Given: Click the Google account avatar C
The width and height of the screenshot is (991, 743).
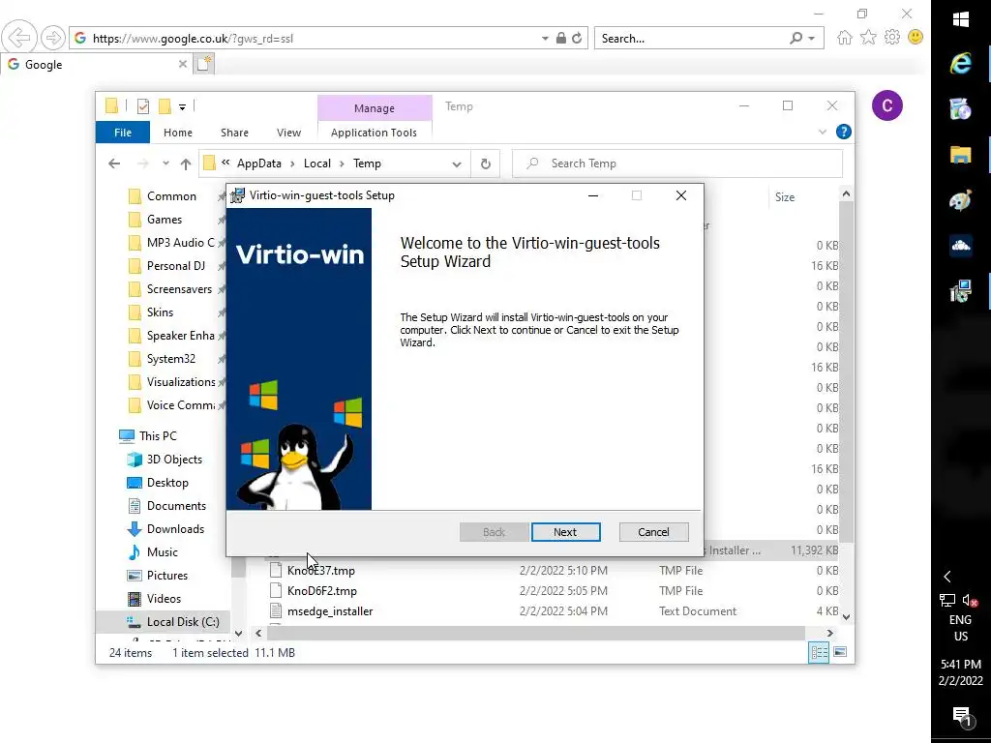Looking at the screenshot, I should click(x=886, y=105).
